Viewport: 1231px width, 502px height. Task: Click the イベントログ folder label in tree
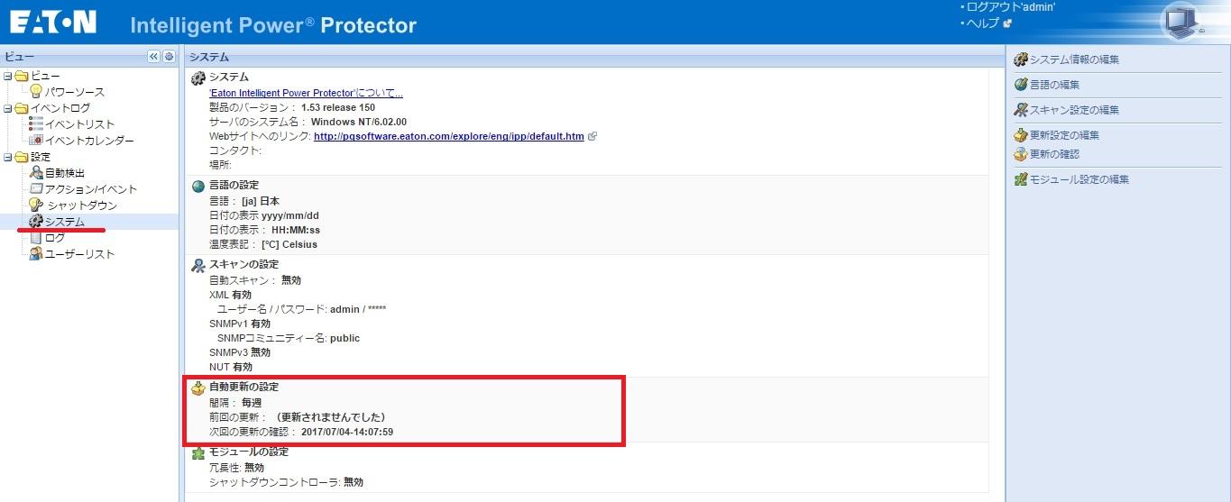60,108
